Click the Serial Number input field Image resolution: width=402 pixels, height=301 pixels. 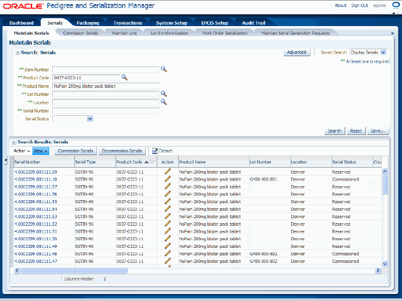tap(106, 110)
